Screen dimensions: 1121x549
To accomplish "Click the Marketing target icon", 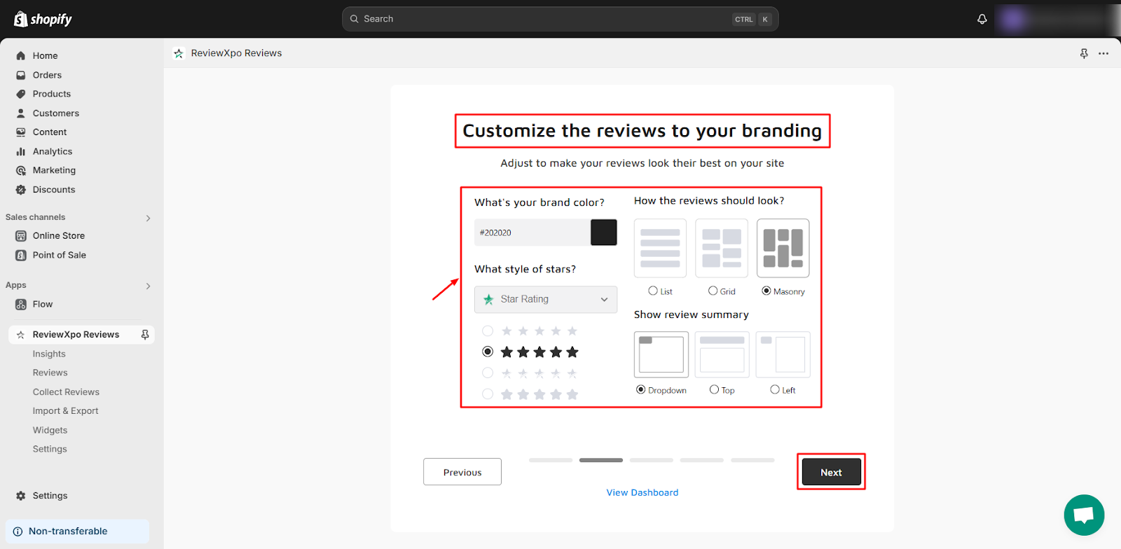I will pyautogui.click(x=21, y=170).
